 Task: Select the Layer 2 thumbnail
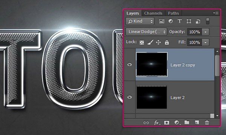pyautogui.click(x=152, y=97)
